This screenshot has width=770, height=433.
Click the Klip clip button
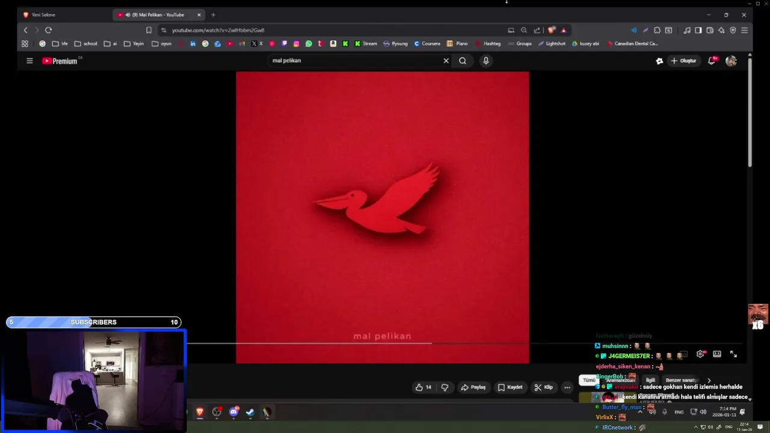[x=544, y=387]
